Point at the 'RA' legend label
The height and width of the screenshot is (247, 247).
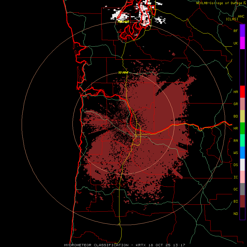235,141
